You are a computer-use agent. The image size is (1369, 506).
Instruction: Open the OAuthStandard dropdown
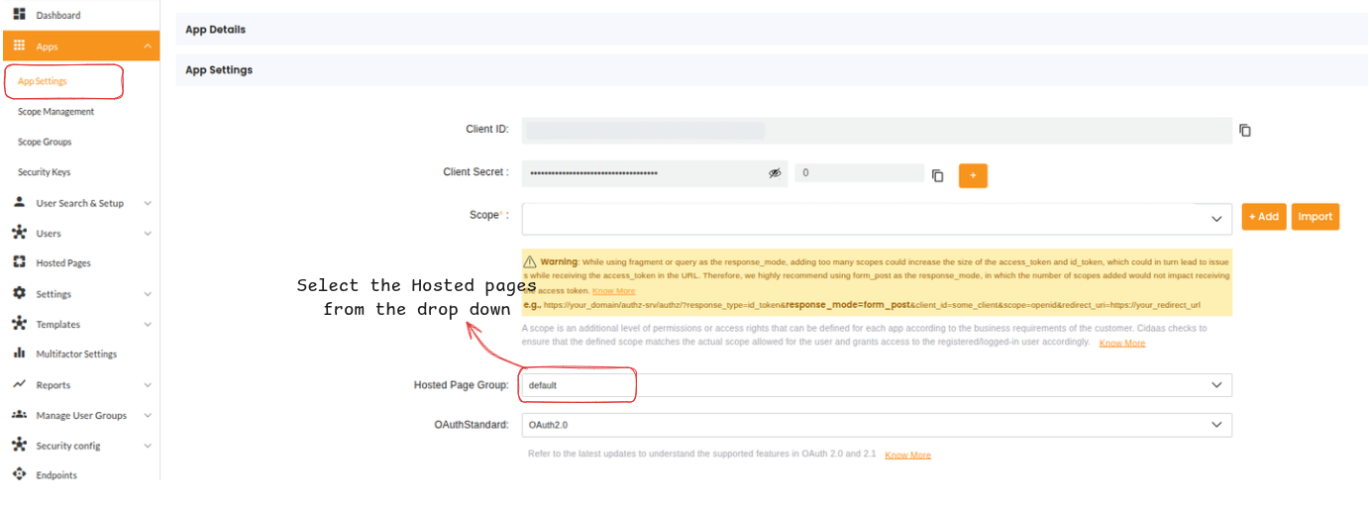[1216, 425]
